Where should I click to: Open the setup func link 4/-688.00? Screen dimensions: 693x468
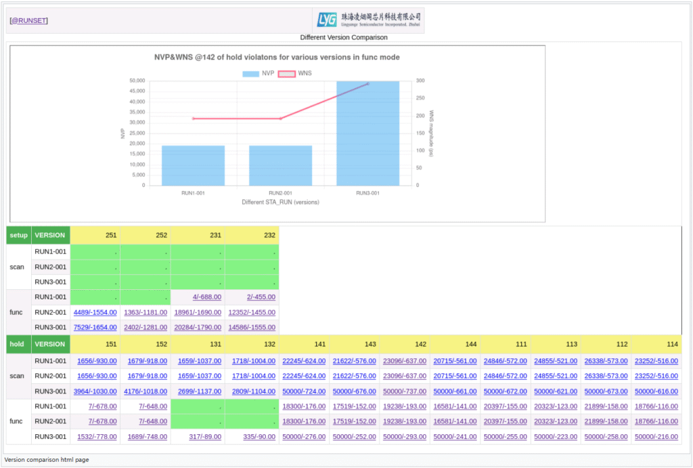(x=207, y=297)
